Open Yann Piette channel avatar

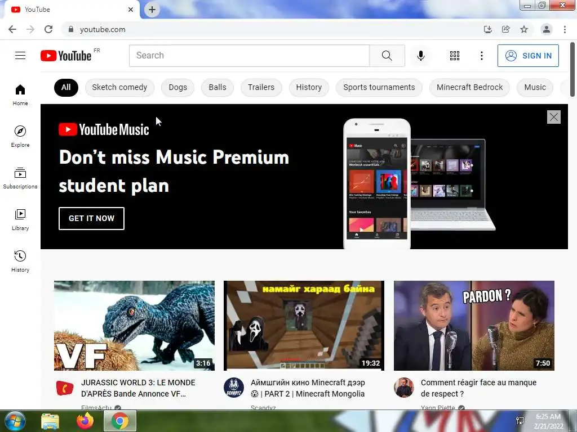(x=403, y=388)
